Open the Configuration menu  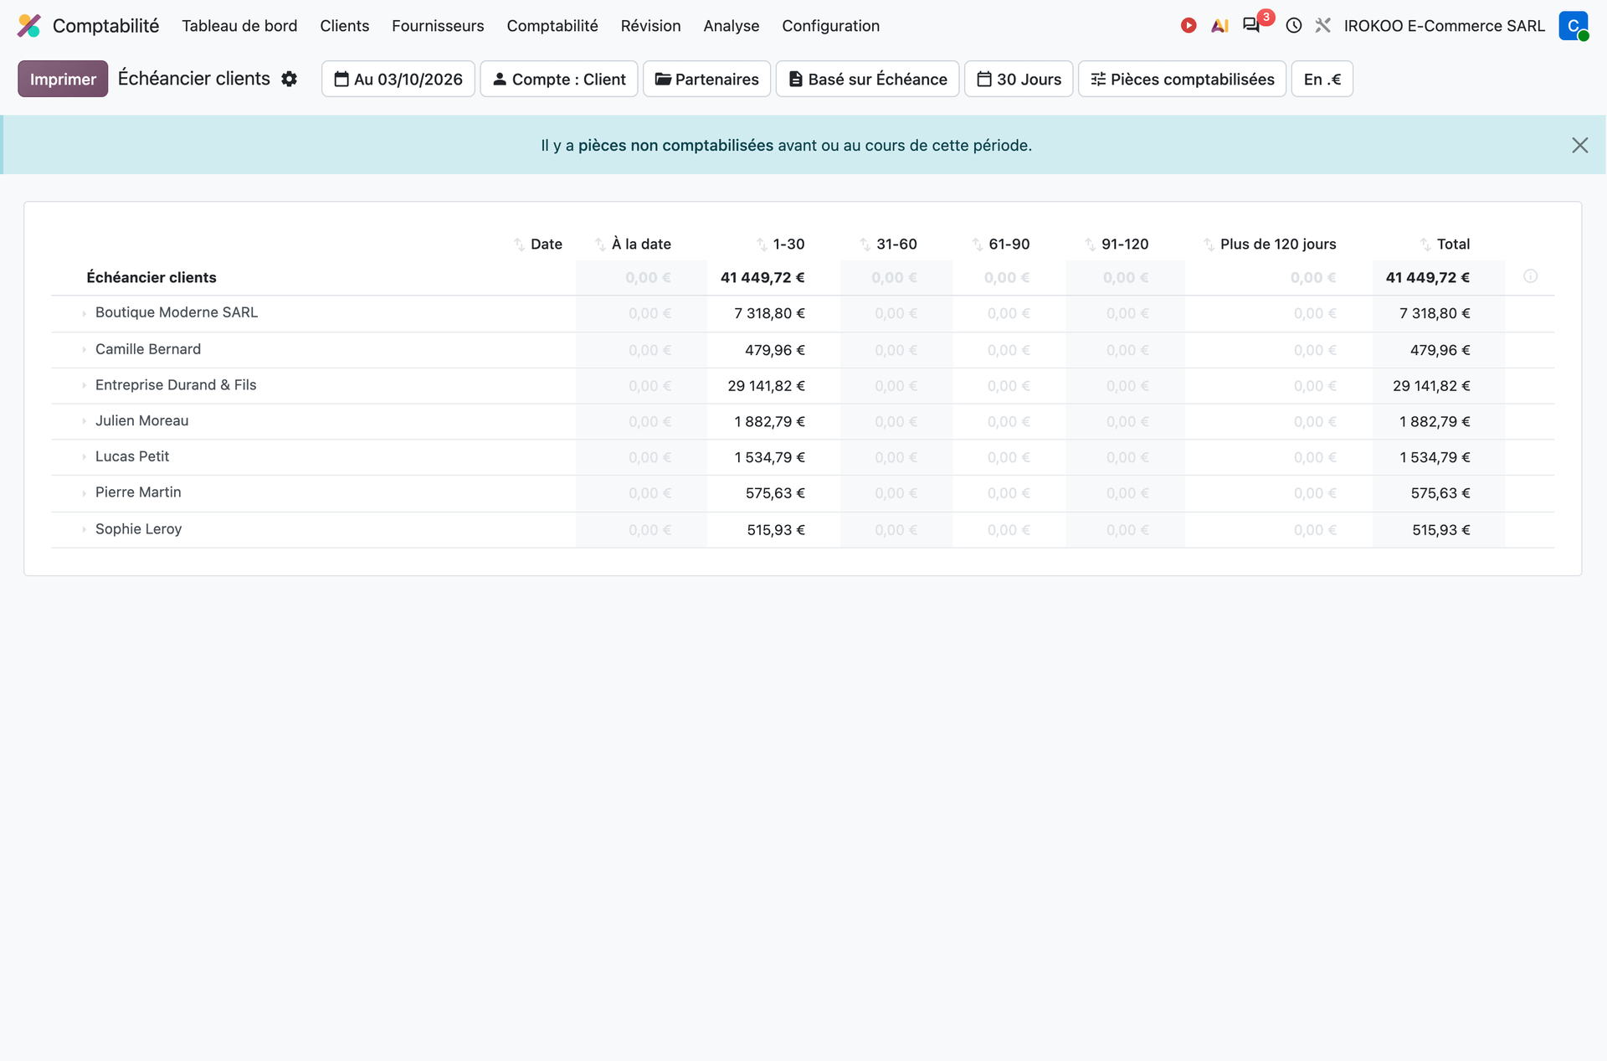coord(830,26)
